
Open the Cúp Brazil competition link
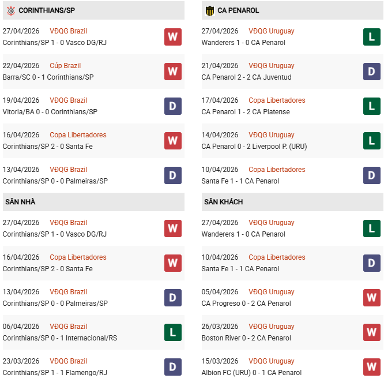65,66
